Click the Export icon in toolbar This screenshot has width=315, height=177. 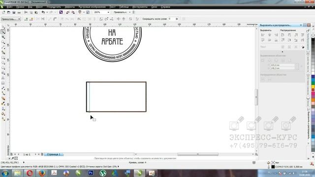point(73,12)
